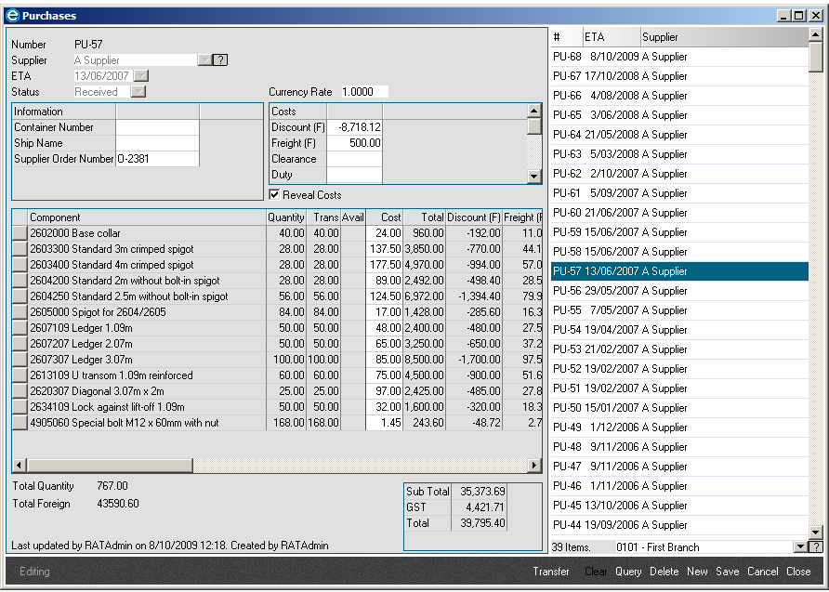Expand the ETA date picker
The height and width of the screenshot is (592, 829).
tap(141, 76)
